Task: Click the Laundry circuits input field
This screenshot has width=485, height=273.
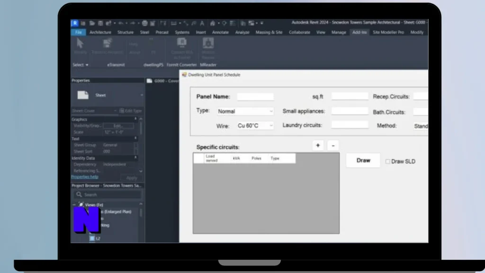Action: pyautogui.click(x=350, y=125)
